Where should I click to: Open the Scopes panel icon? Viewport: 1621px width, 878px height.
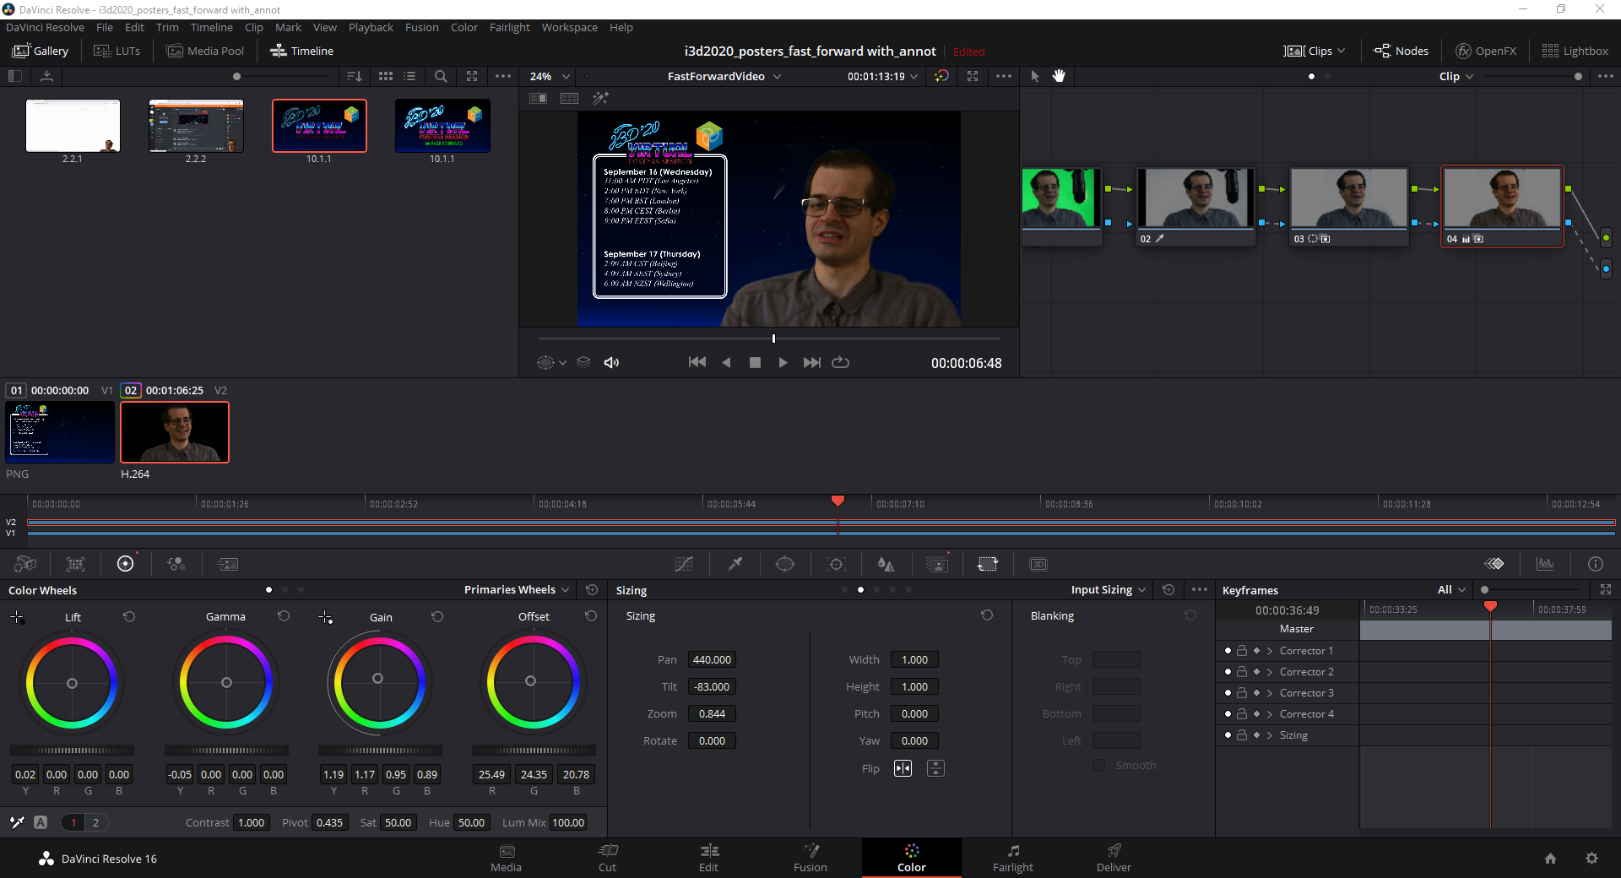1545,564
